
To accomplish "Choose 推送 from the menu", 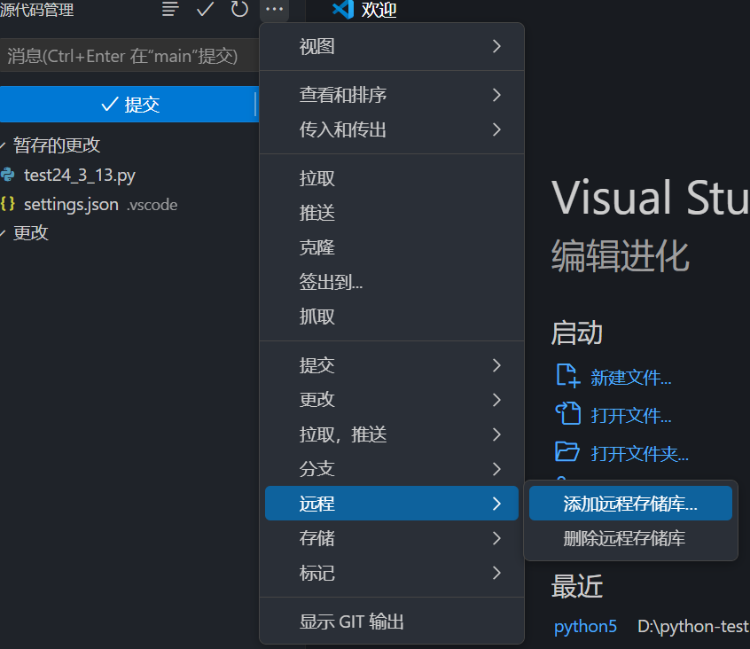I will 392,213.
